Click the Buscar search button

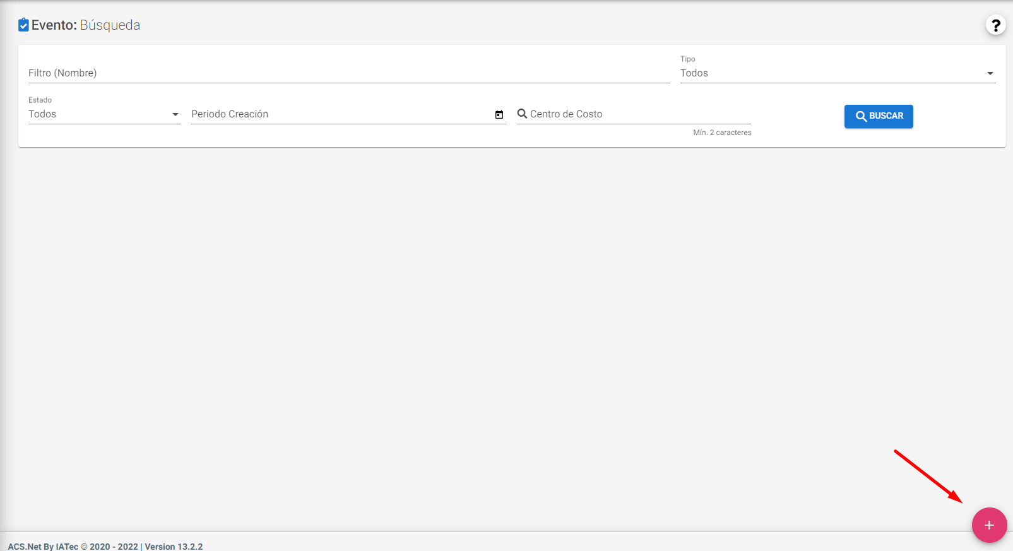click(x=879, y=116)
